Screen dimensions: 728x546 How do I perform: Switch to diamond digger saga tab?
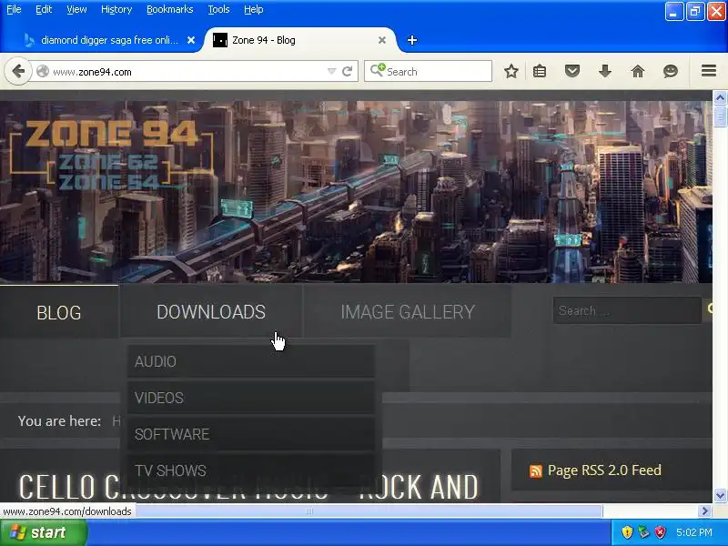pos(109,40)
